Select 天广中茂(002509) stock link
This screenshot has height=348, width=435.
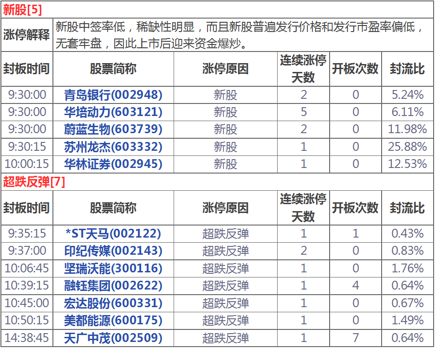(x=113, y=338)
